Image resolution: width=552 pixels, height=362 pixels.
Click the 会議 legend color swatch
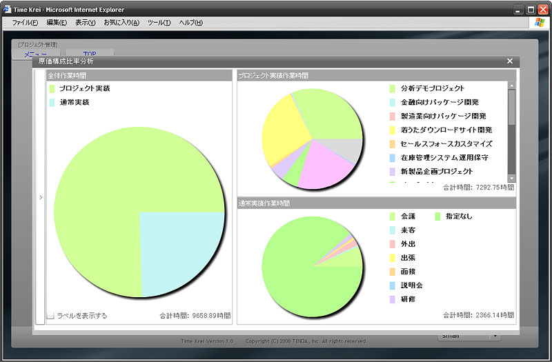click(393, 217)
